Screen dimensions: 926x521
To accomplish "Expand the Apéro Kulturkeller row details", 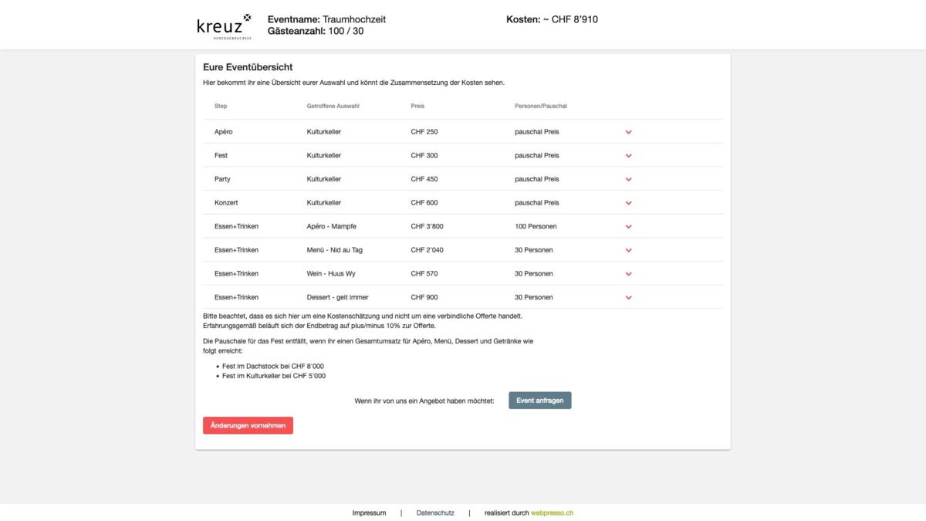I will [x=628, y=131].
